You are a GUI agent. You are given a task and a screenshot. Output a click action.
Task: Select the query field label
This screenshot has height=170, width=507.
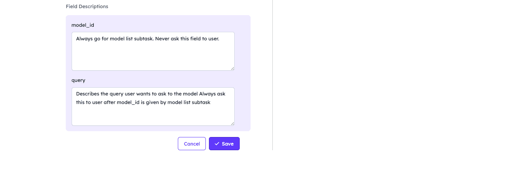coord(78,80)
